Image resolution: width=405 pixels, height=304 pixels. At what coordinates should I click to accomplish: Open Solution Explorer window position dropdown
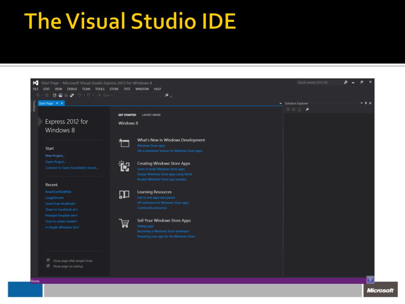(361, 103)
